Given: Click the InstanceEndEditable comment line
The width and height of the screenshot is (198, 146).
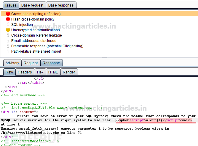Looking at the screenshot, I should pos(30,141).
